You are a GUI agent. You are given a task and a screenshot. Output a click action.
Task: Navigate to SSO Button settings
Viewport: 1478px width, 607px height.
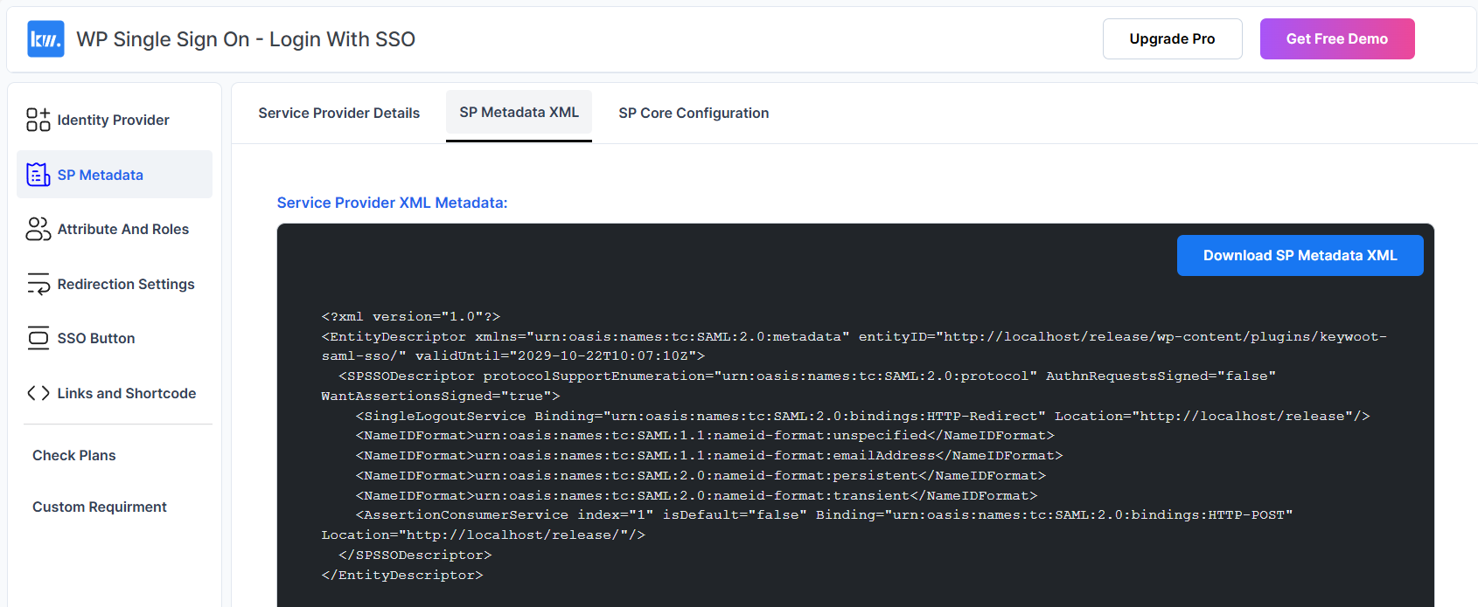coord(115,338)
